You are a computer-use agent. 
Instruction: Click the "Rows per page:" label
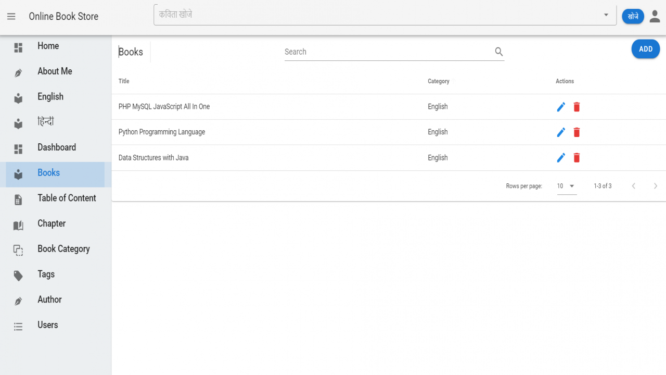(x=524, y=186)
